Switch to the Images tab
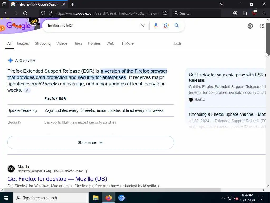This screenshot has width=270, height=203. (x=23, y=44)
